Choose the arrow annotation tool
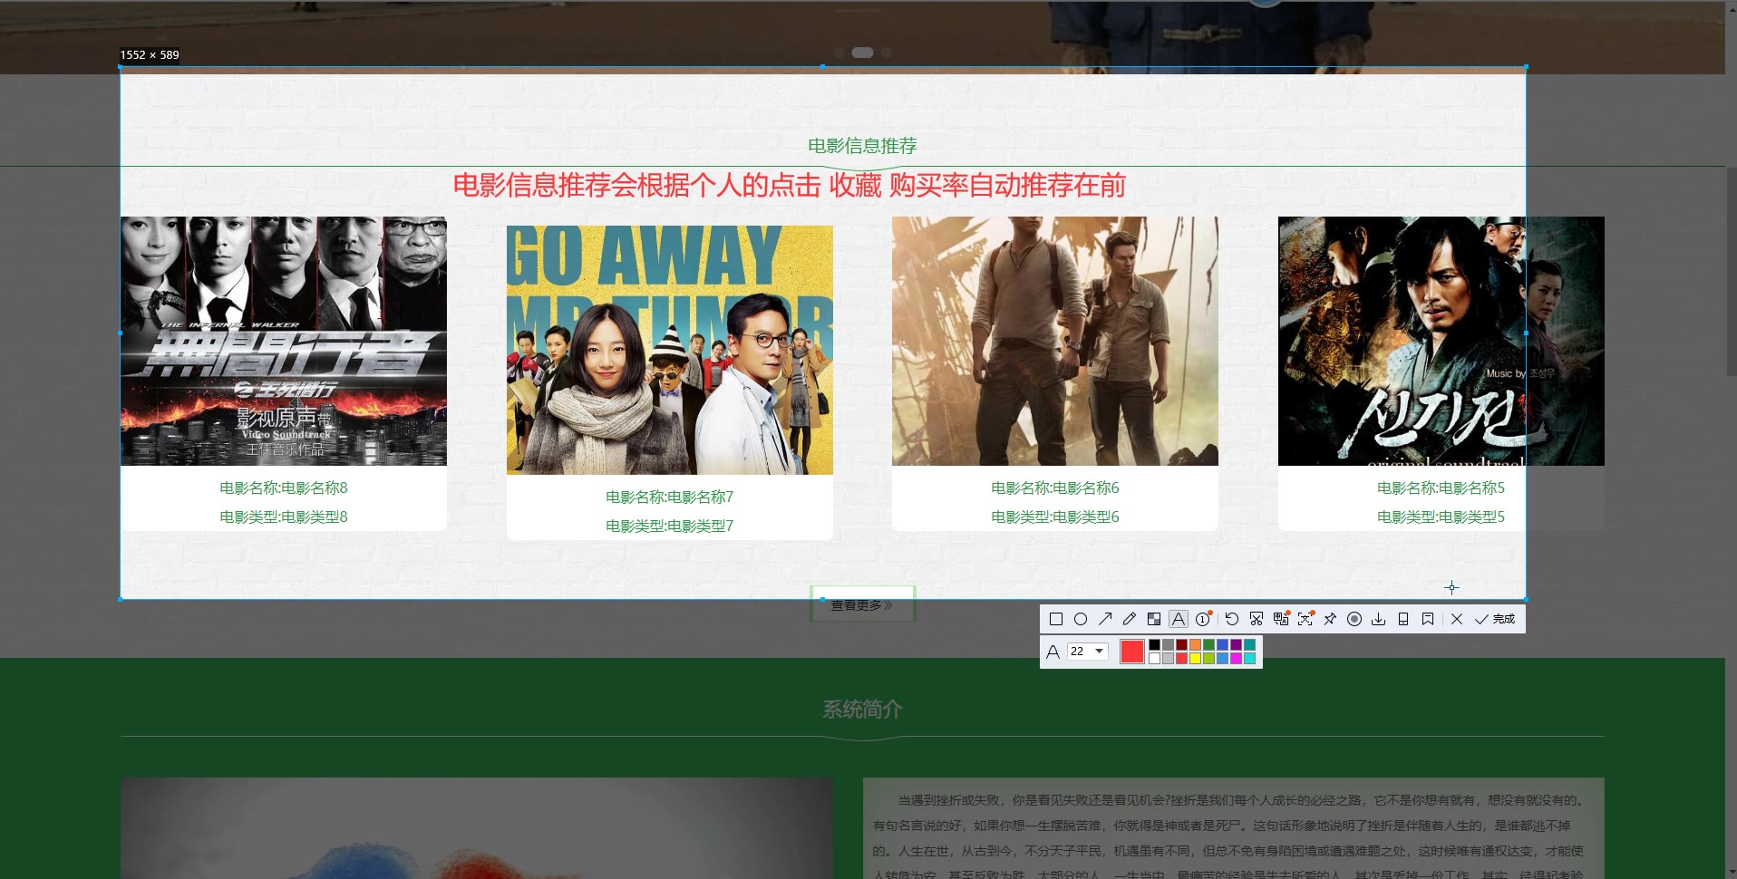The image size is (1737, 879). [x=1105, y=619]
